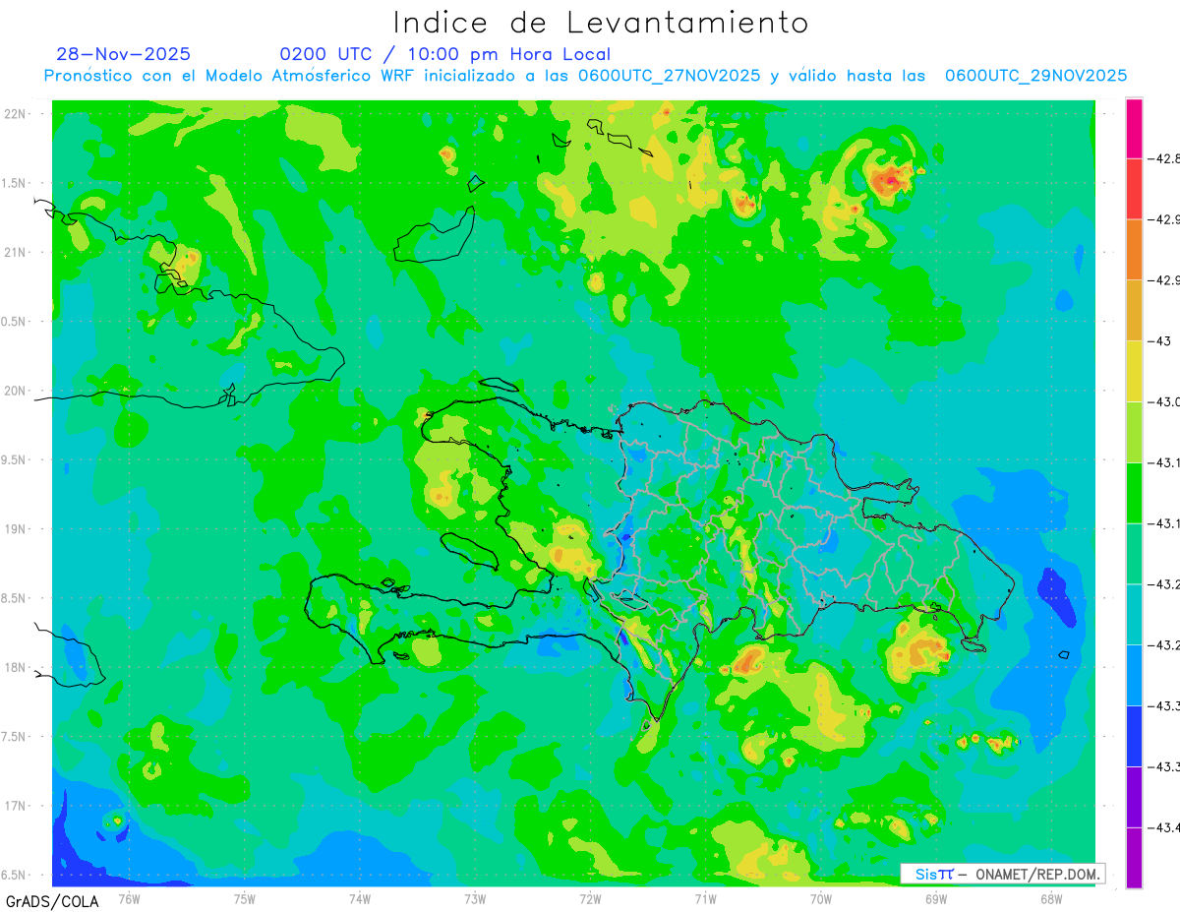Click the "74W" longitude label
This screenshot has width=1180, height=912.
pyautogui.click(x=360, y=898)
